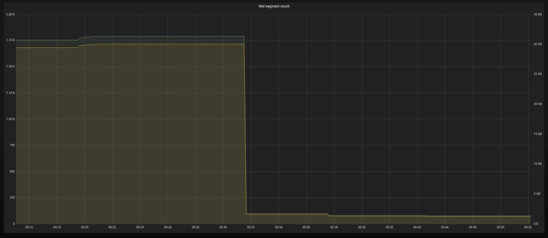Open the Wal segment count panel title menu
This screenshot has height=238, width=548.
click(274, 6)
